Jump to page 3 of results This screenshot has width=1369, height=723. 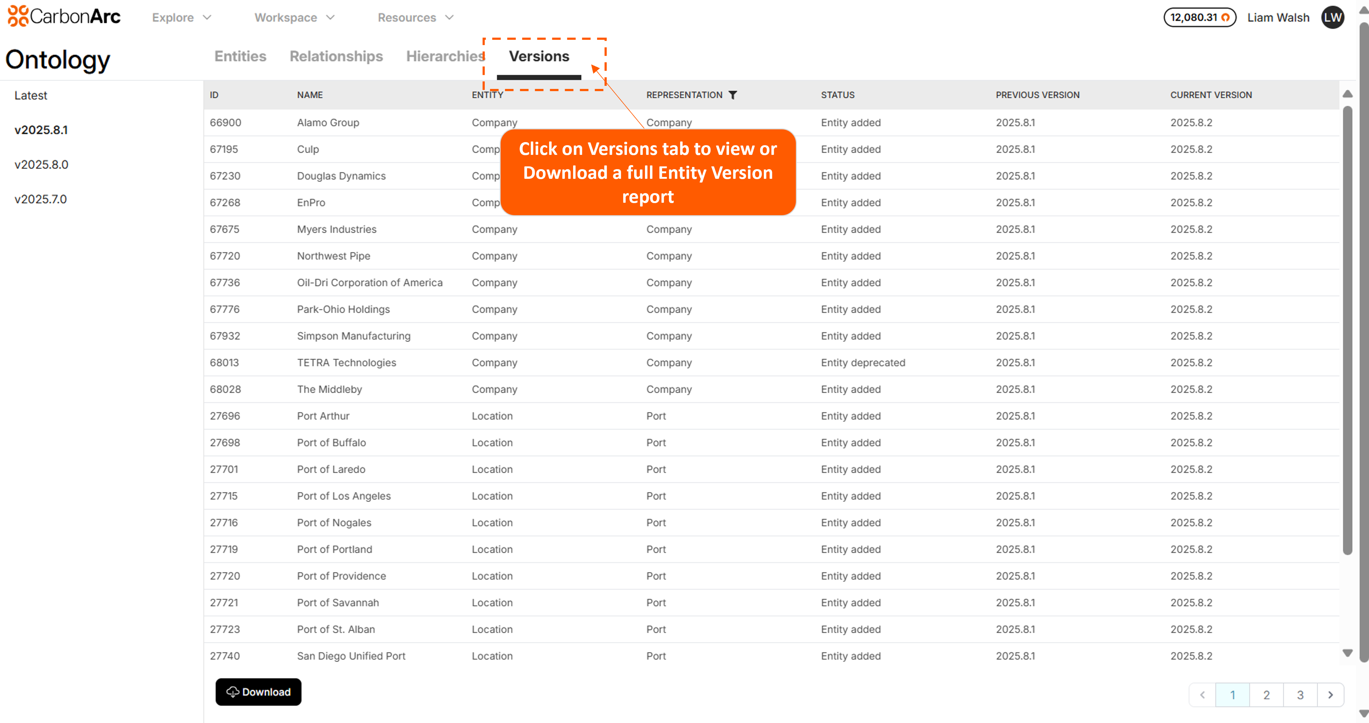[1300, 695]
